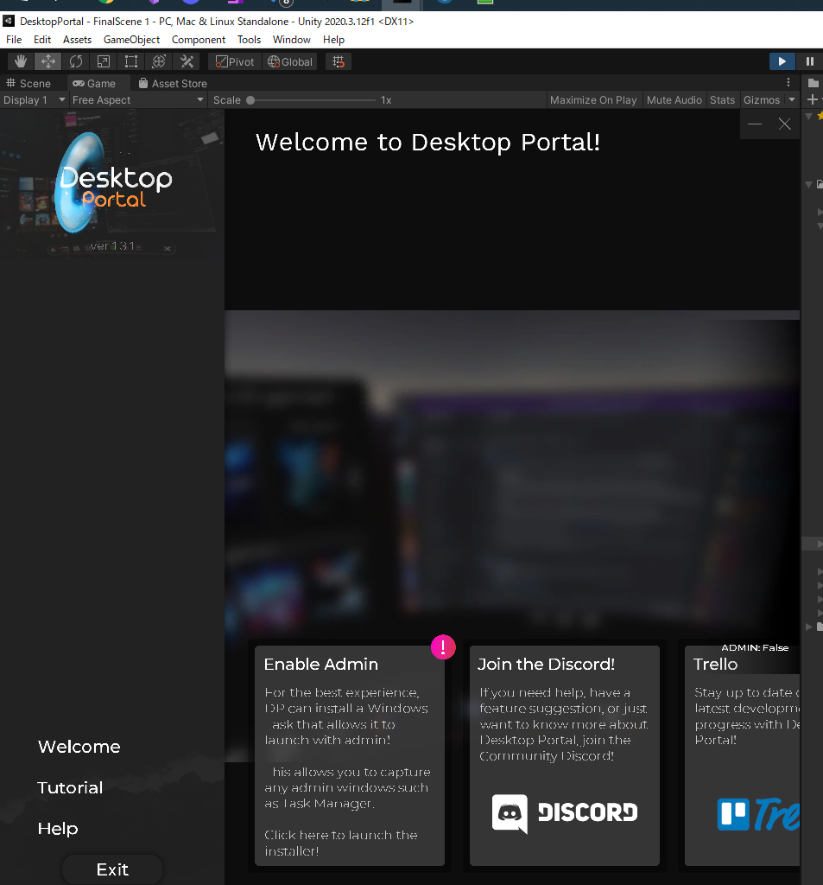Select the Hand tool in the toolbar
Image resolution: width=823 pixels, height=885 pixels.
(x=19, y=61)
